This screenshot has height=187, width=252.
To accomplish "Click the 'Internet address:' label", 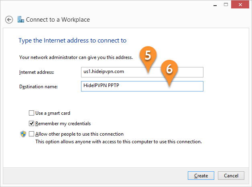I will coord(37,72).
